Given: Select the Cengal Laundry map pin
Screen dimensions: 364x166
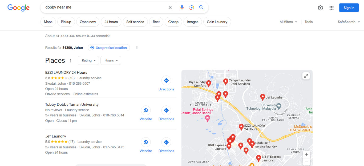Looking at the screenshot, I should click(x=225, y=82).
